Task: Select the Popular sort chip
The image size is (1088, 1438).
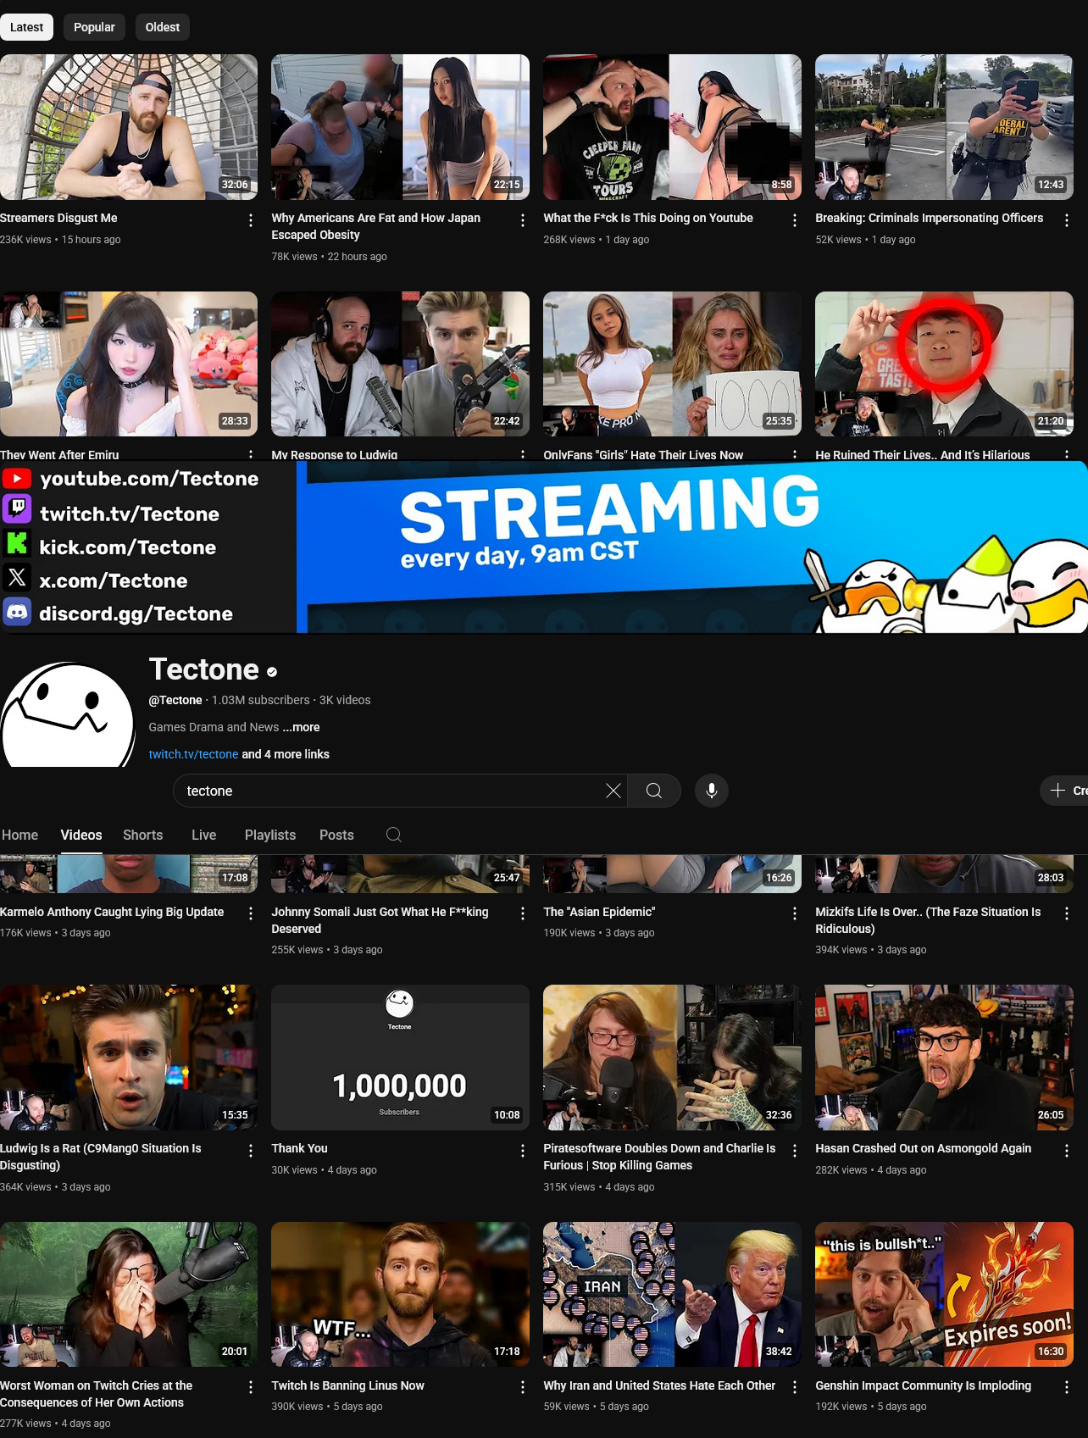Action: tap(94, 27)
